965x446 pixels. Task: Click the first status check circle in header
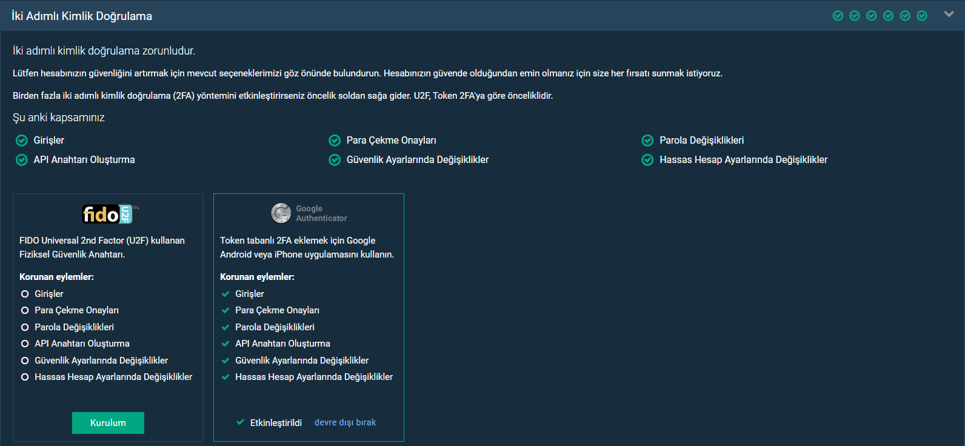pos(838,16)
